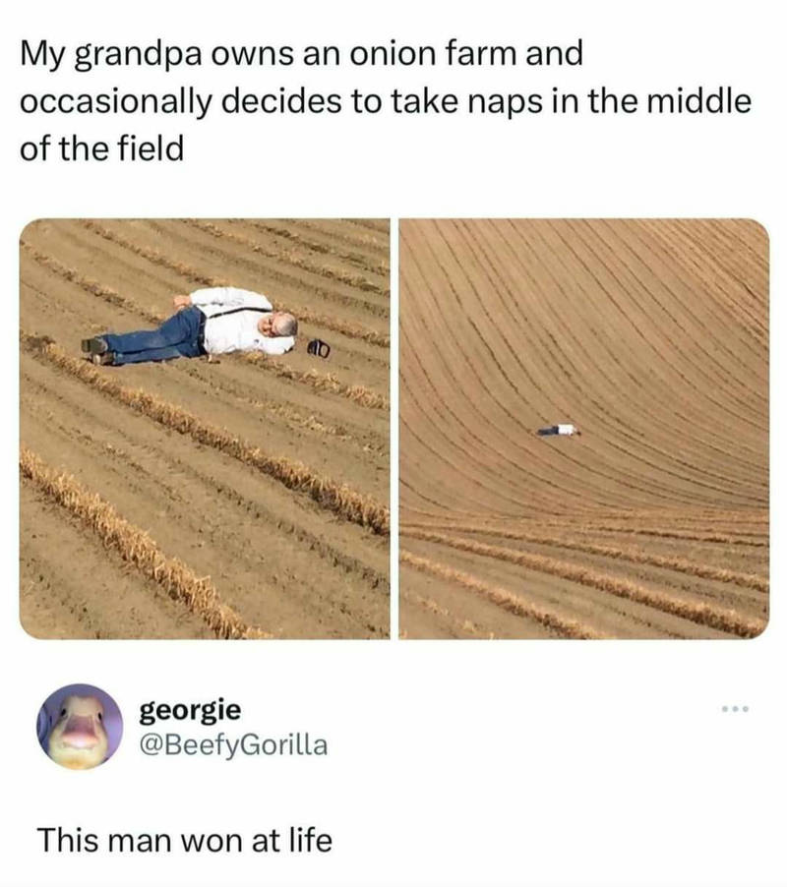Click the duck profile avatar
The height and width of the screenshot is (887, 787).
pos(80,727)
